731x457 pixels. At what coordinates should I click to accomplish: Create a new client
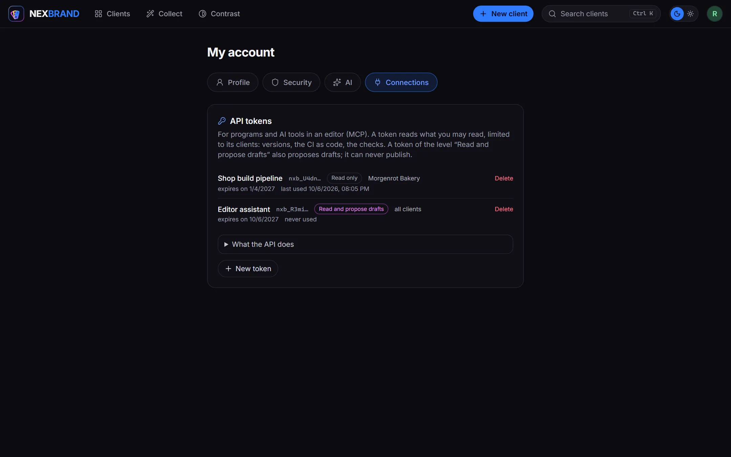pos(503,14)
